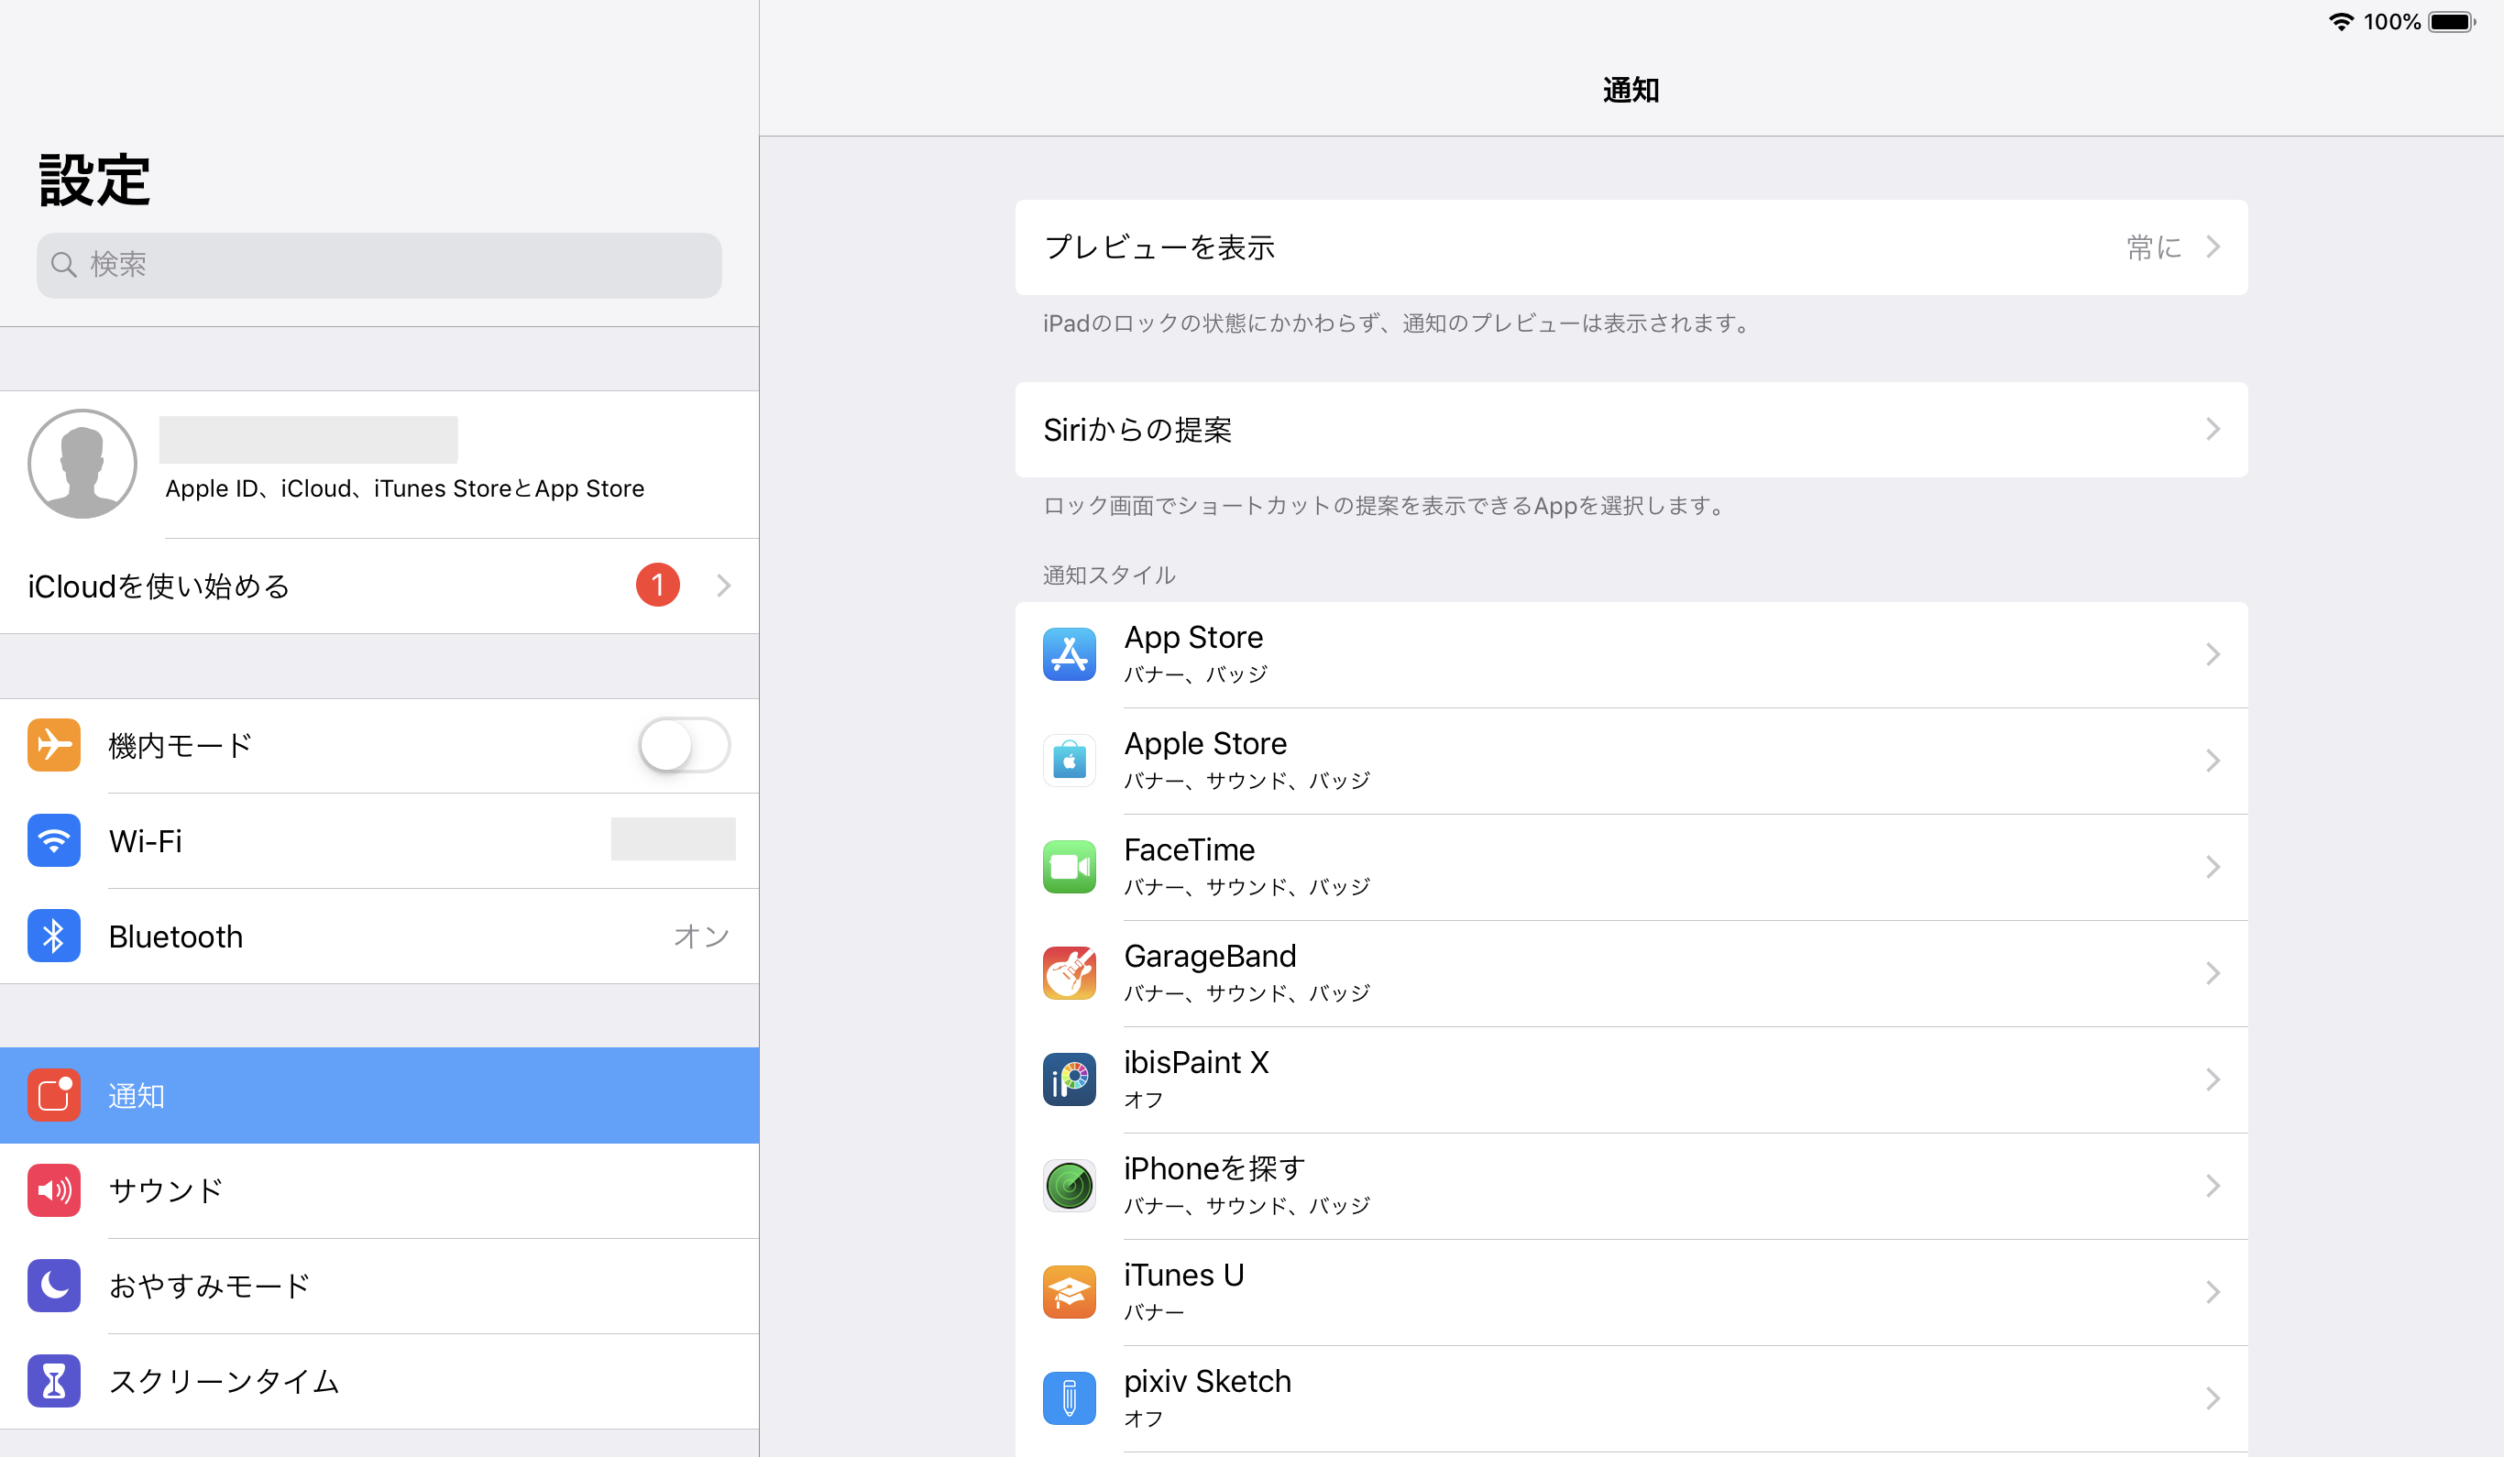This screenshot has height=1457, width=2504.
Task: Tap the 100% battery percentage text
Action: point(2391,22)
